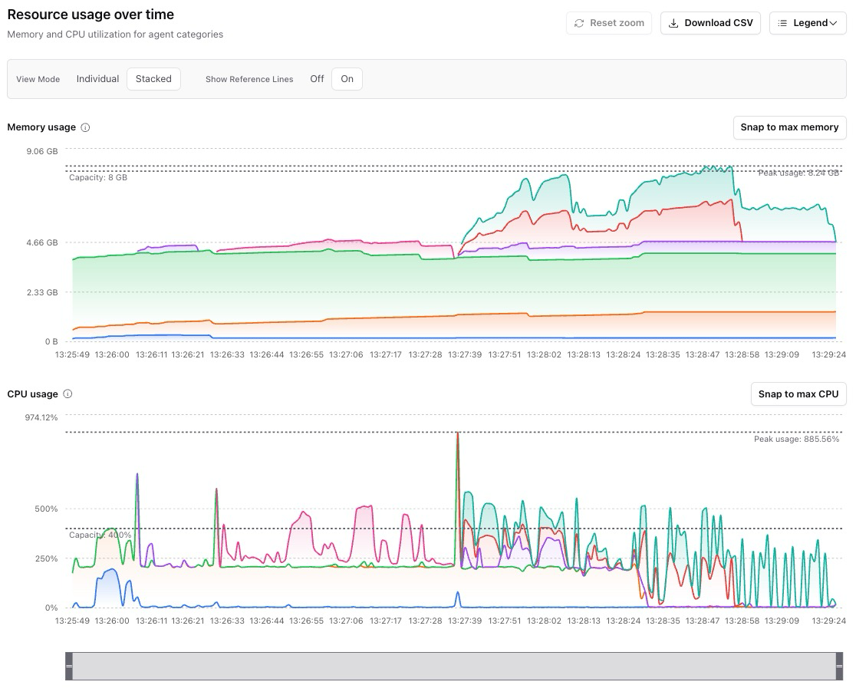
Task: Select the Stacked view mode option
Action: click(153, 79)
